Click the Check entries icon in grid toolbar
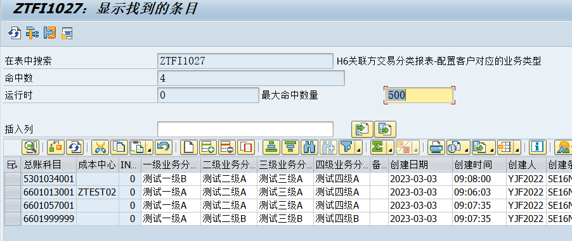The image size is (572, 241). pyautogui.click(x=55, y=147)
